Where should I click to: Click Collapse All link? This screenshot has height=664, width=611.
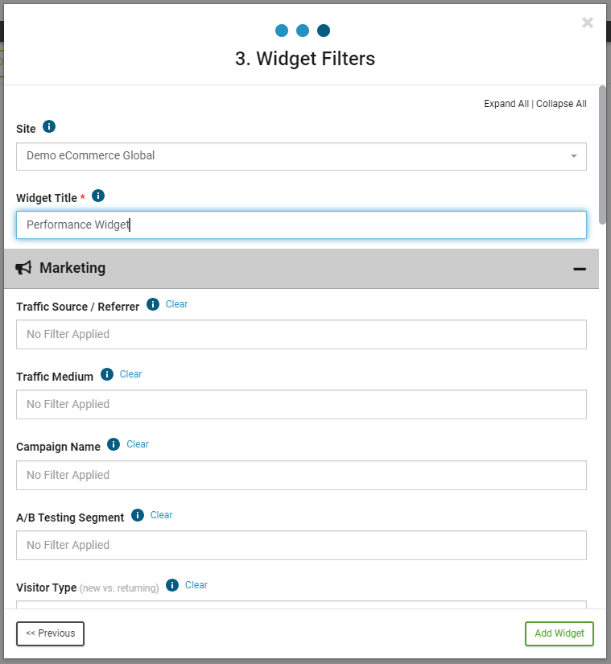[561, 104]
